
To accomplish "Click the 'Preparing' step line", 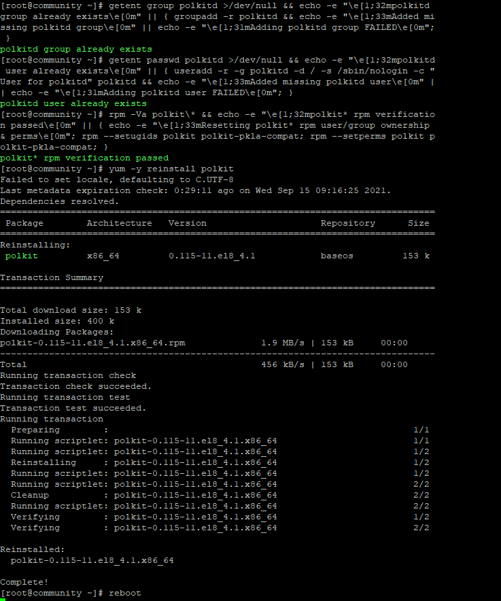I will [220, 430].
